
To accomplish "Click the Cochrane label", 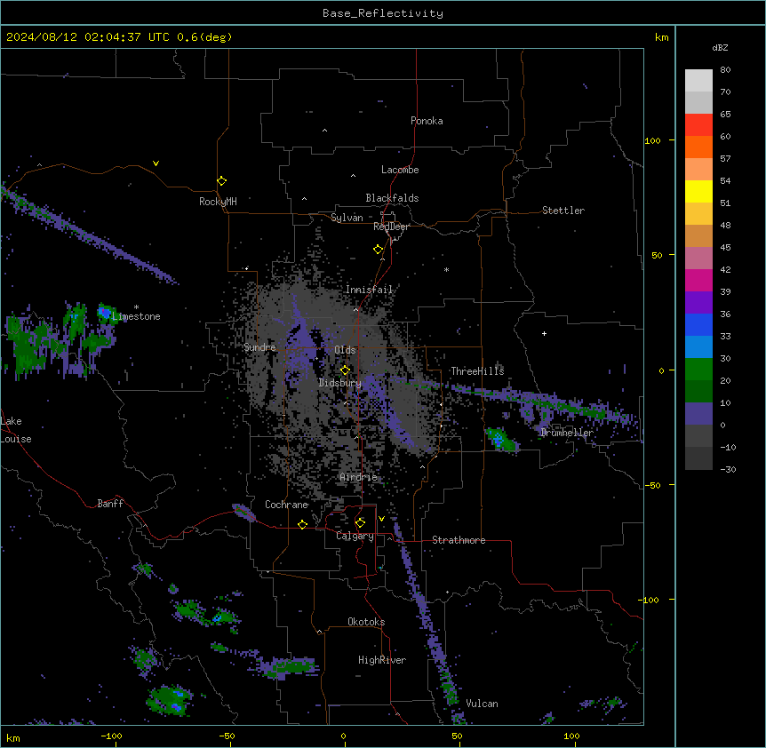I will pyautogui.click(x=286, y=505).
